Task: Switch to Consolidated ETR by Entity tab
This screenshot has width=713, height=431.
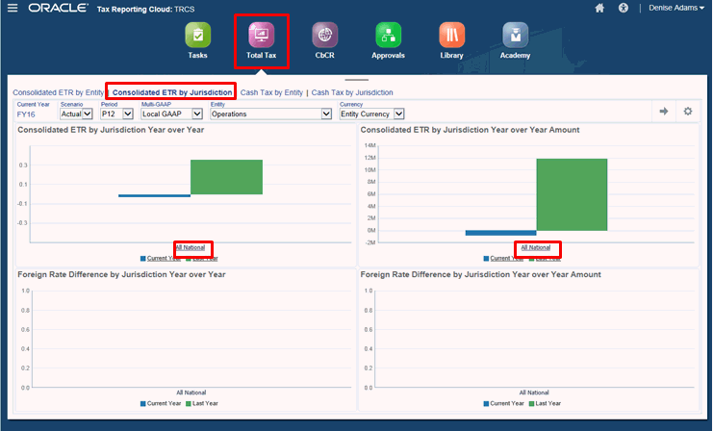Action: (58, 92)
